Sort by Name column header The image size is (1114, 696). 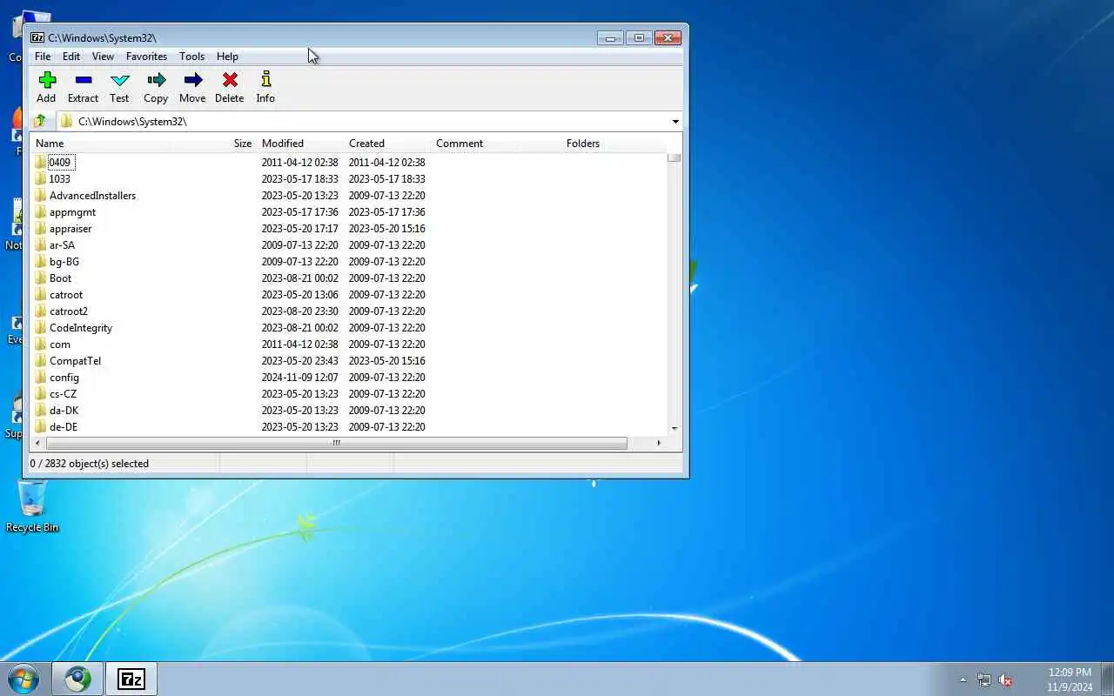pos(99,144)
